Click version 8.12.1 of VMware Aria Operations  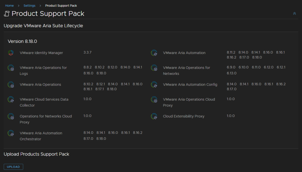[x=101, y=84]
